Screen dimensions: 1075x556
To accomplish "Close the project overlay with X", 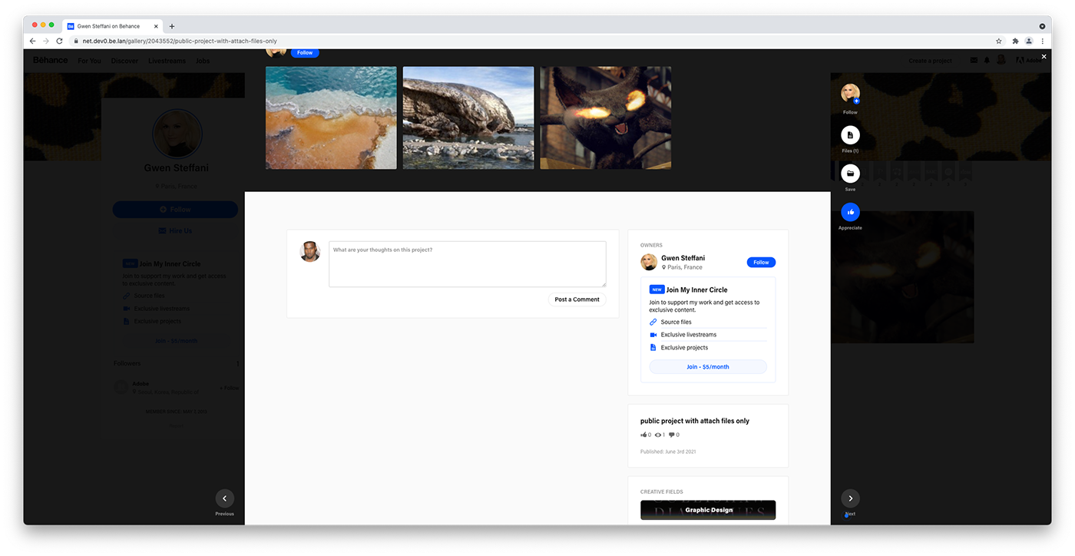I will click(x=1044, y=57).
